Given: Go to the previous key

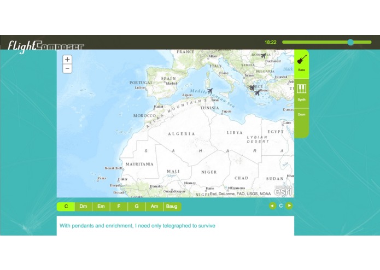Looking at the screenshot, I should (272, 206).
